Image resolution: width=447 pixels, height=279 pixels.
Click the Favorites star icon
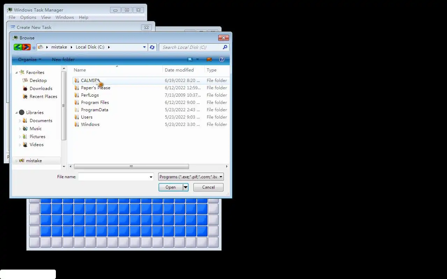[x=22, y=72]
